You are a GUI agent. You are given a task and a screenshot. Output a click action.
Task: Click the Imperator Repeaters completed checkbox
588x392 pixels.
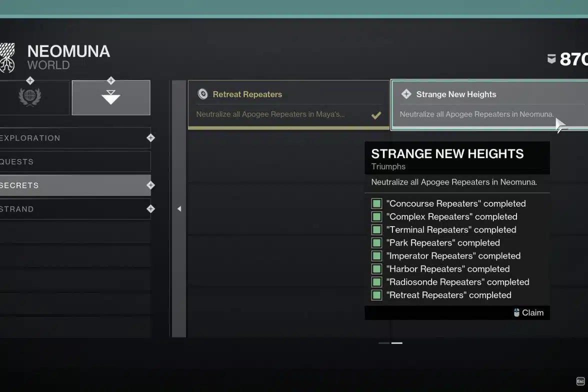[x=376, y=256]
